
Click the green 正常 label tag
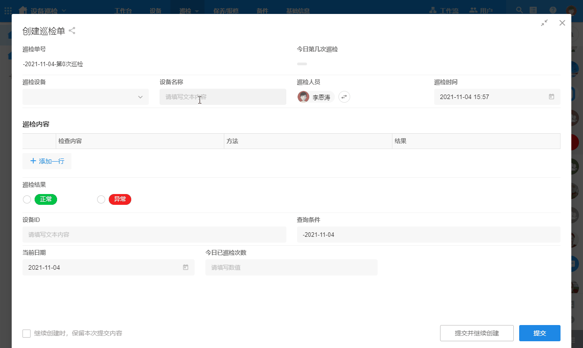tap(46, 199)
